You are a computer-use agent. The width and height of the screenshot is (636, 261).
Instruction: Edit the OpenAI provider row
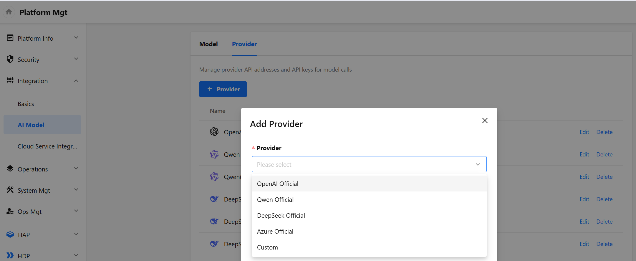(x=584, y=132)
